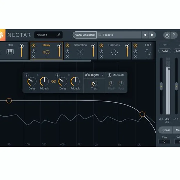180x180 pixels.
Task: Select the Saturation module burst icon
Action: [x=80, y=52]
